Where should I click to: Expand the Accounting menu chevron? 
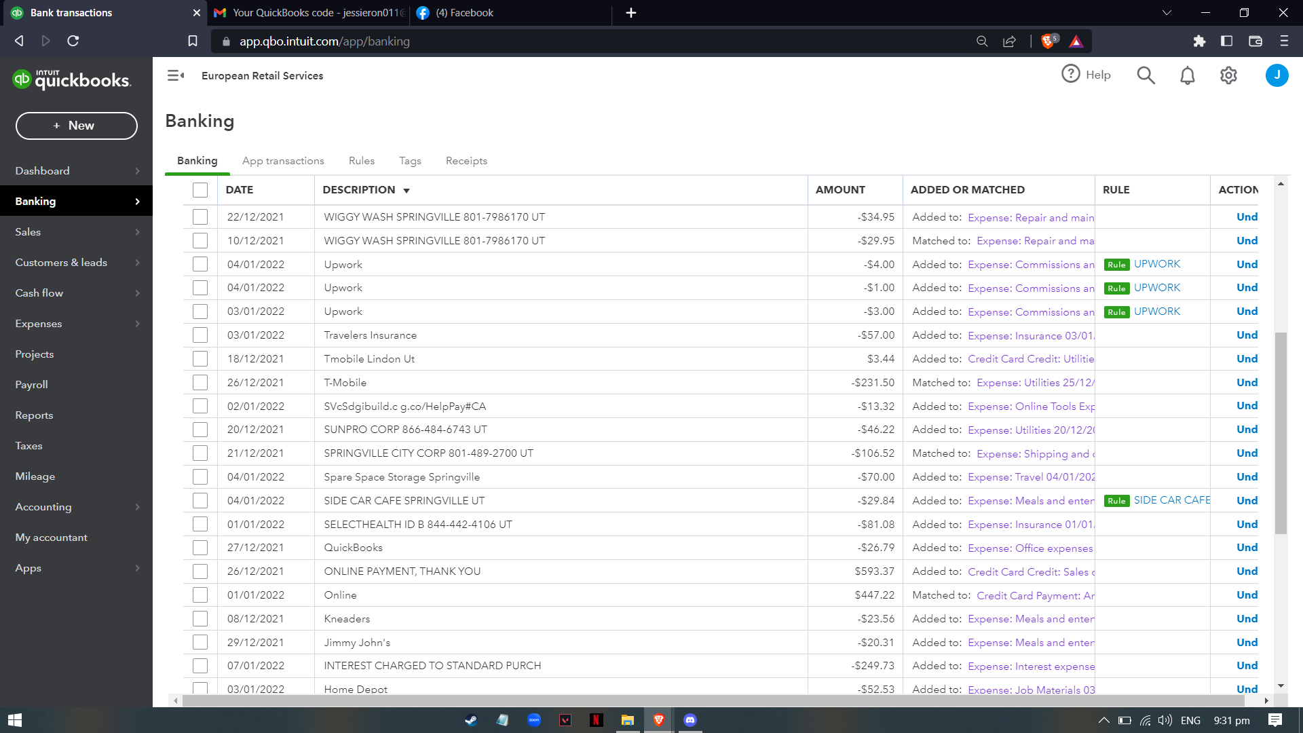click(x=137, y=507)
